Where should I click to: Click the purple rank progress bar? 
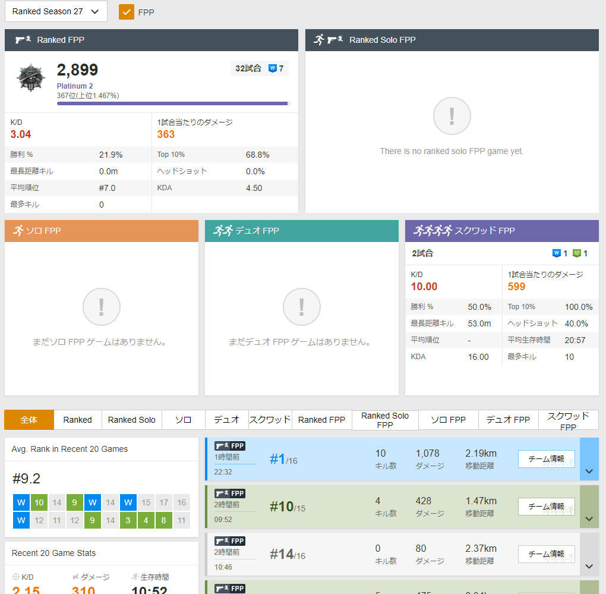172,103
